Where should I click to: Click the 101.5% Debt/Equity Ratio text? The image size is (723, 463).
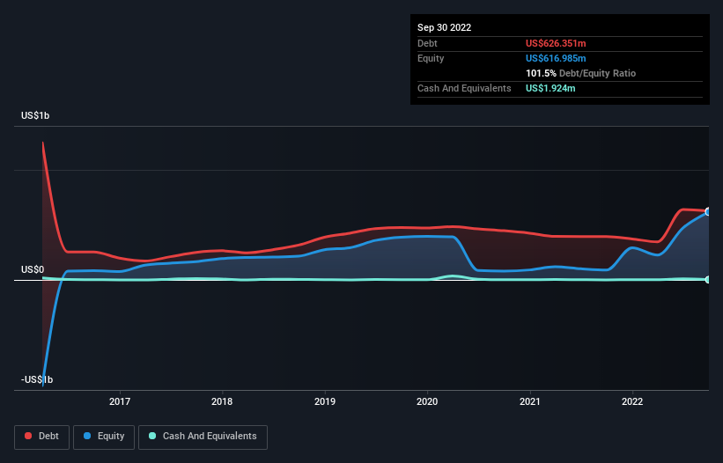tap(580, 73)
